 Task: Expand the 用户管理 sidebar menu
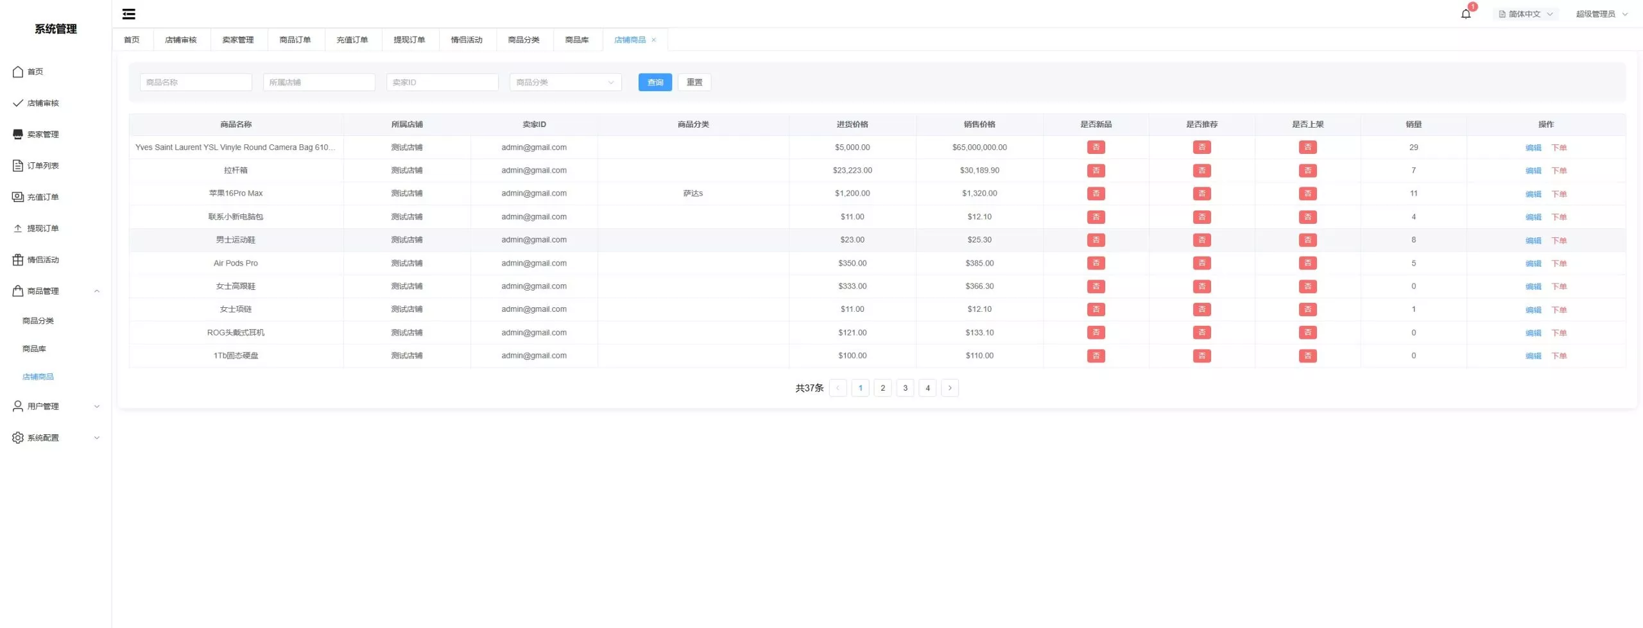point(55,406)
